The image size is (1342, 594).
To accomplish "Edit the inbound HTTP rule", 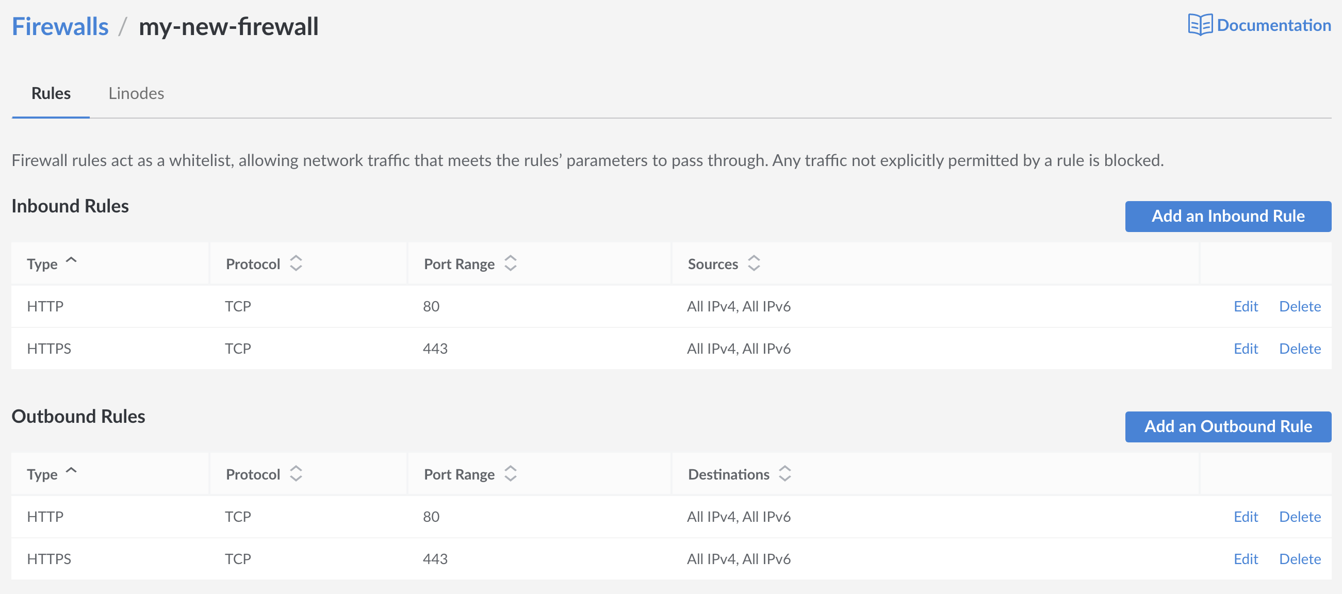I will coord(1245,306).
